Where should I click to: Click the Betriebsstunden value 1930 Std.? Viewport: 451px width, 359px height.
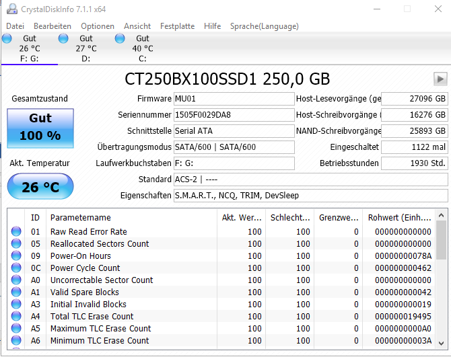coord(415,163)
